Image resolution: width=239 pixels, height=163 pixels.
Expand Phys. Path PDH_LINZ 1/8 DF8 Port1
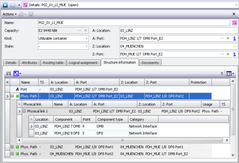(x=12, y=147)
